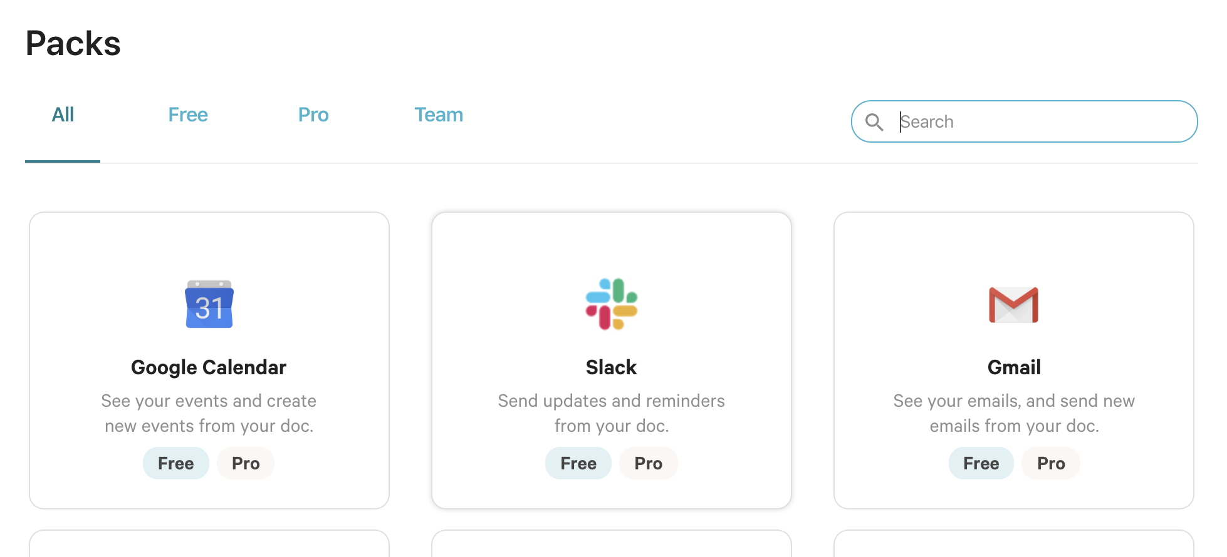Click the Gmail envelope icon

click(1013, 305)
